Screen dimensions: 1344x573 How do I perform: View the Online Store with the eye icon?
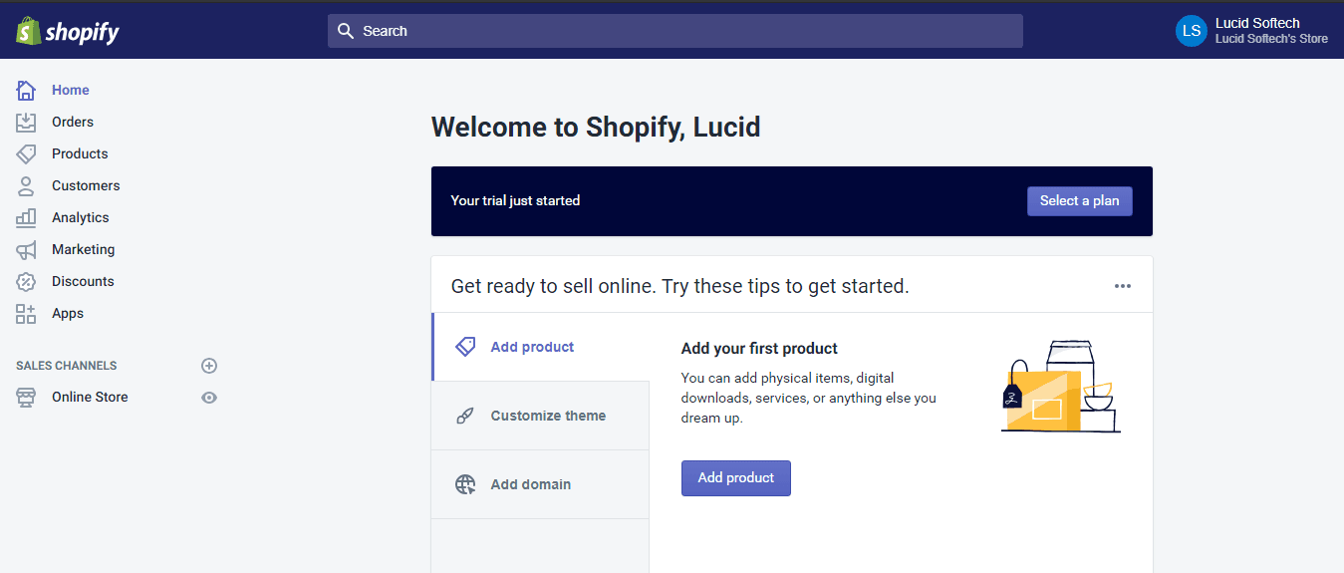[209, 397]
